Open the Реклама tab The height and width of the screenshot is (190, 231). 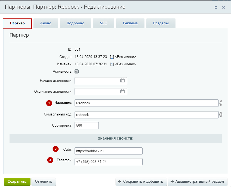pyautogui.click(x=130, y=23)
